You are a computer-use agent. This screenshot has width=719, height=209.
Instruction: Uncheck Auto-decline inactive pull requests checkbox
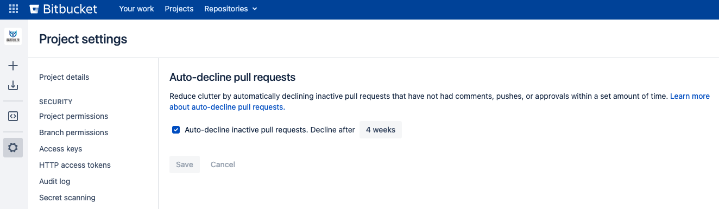[176, 130]
